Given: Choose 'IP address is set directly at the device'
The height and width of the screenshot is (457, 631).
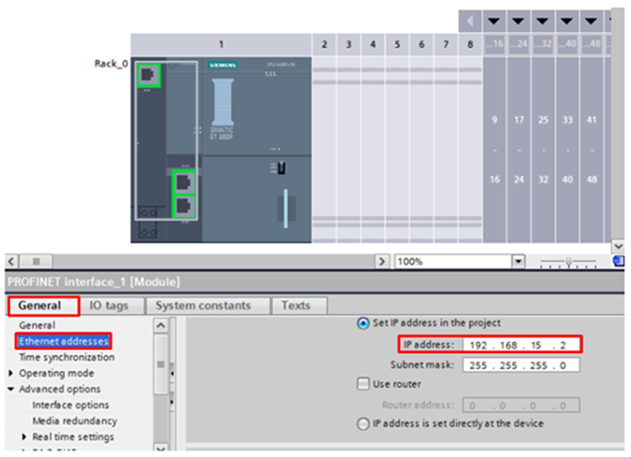Looking at the screenshot, I should click(x=362, y=423).
